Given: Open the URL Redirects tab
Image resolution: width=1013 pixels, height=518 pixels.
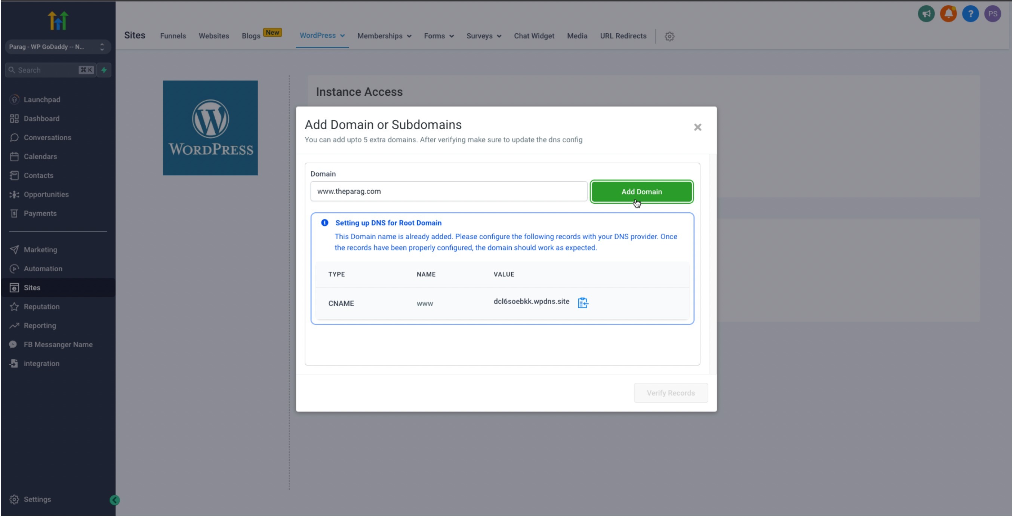Looking at the screenshot, I should point(623,36).
